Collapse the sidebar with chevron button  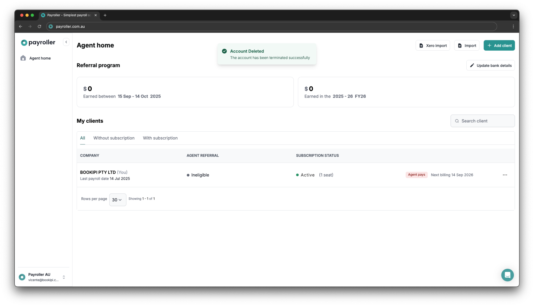[66, 42]
